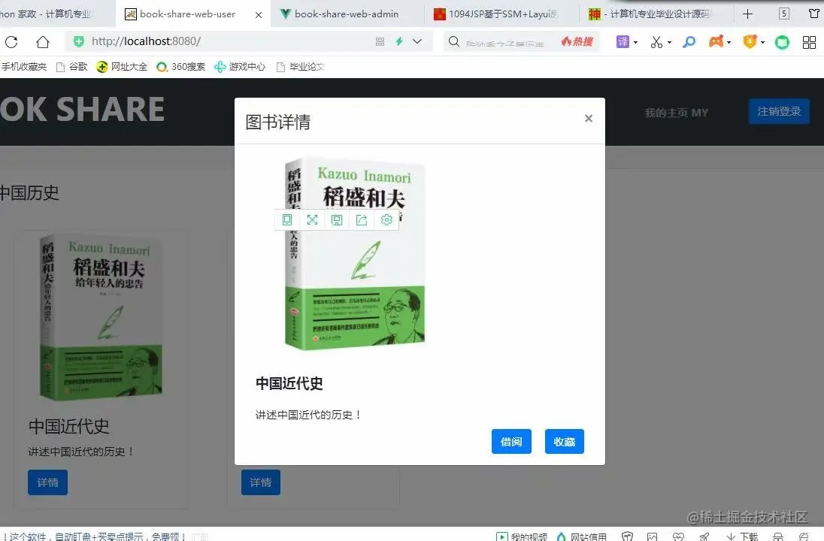The image size is (824, 541).
Task: Open the browser skin shirt icon
Action: 814,14
